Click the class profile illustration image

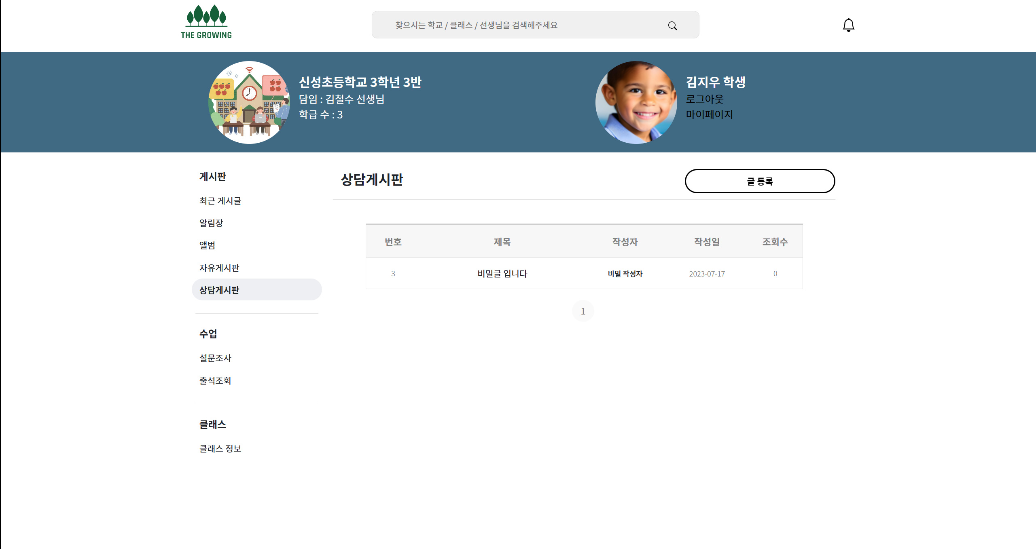[249, 102]
